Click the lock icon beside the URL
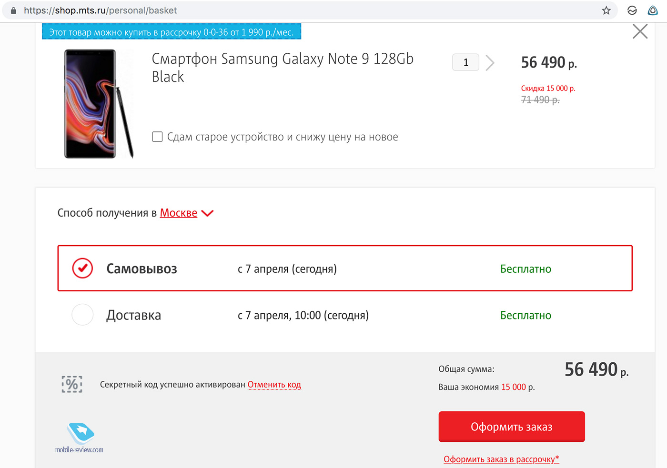 [13, 10]
